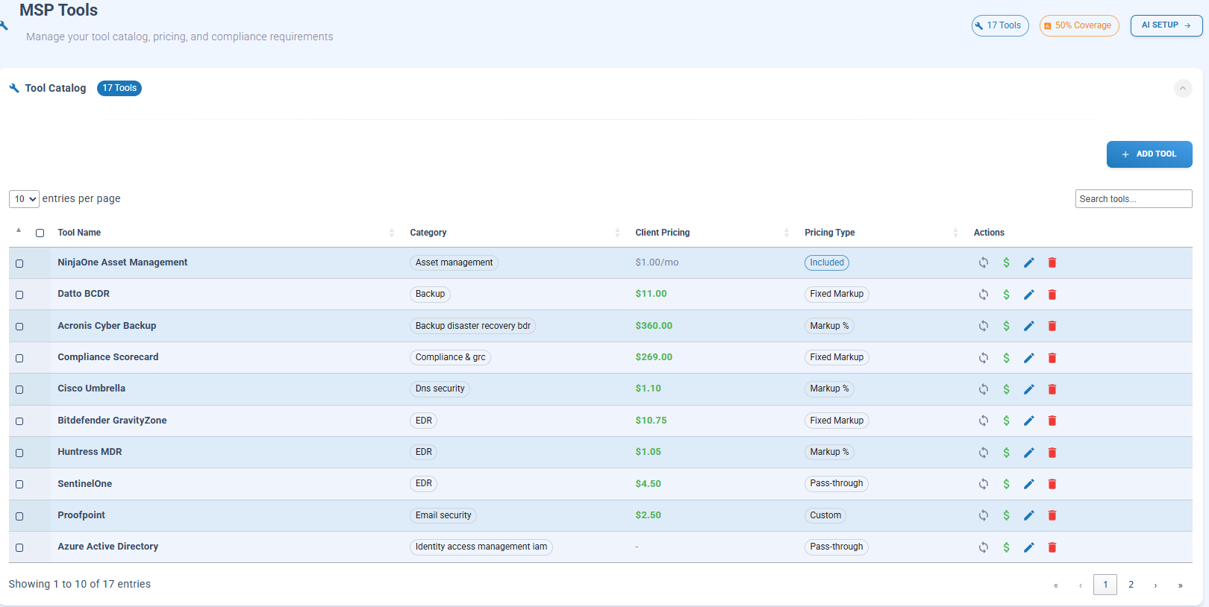The height and width of the screenshot is (607, 1209).
Task: Delete NinjaOne Asset Management using trash icon
Action: pos(1052,262)
